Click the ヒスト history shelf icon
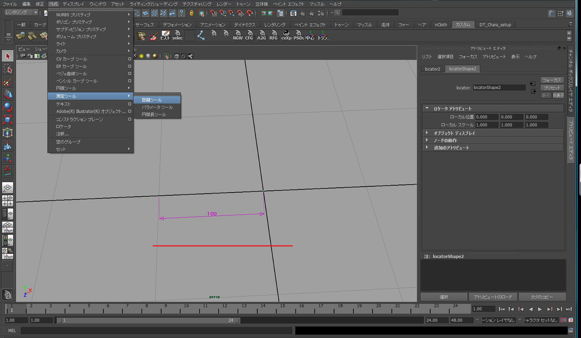 [165, 35]
